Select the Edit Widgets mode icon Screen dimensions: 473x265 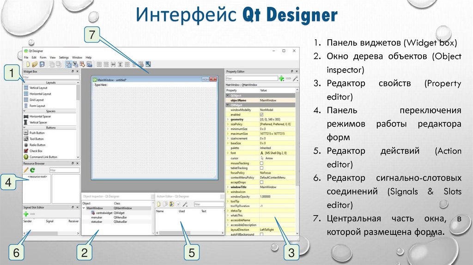click(68, 64)
